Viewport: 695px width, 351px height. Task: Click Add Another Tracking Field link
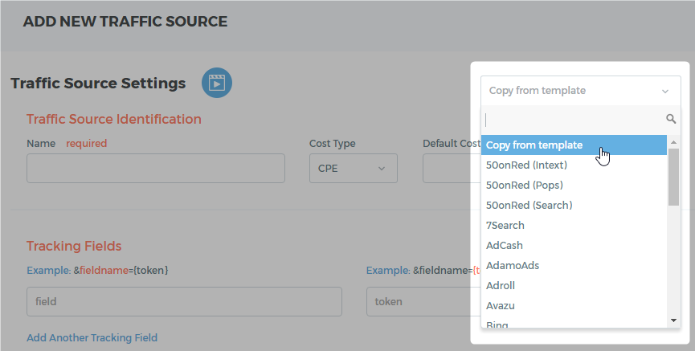coord(92,337)
